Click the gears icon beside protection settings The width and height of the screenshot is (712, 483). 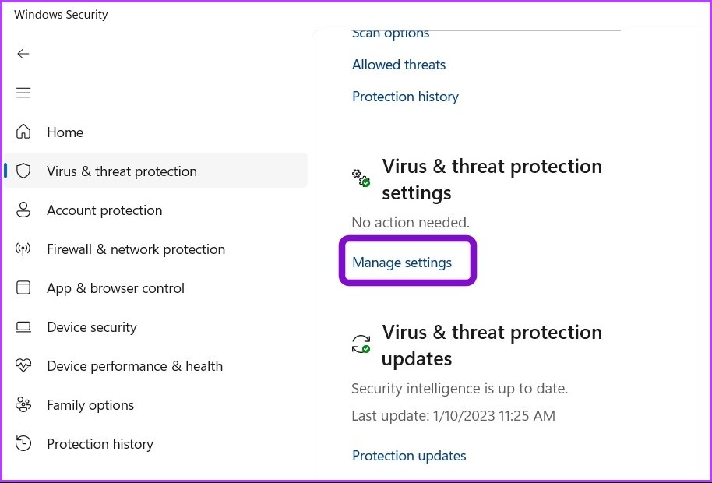pos(361,178)
